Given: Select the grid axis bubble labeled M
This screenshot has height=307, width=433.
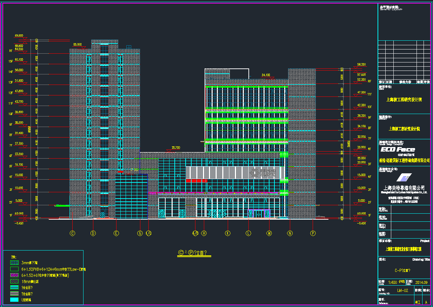Looking at the screenshot, I should (269, 233).
